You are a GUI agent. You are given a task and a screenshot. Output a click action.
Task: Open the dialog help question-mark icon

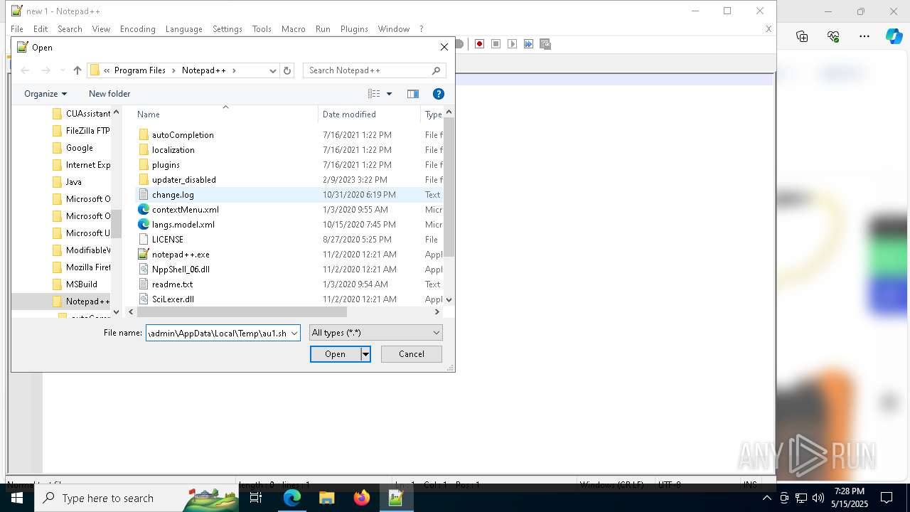(x=439, y=94)
